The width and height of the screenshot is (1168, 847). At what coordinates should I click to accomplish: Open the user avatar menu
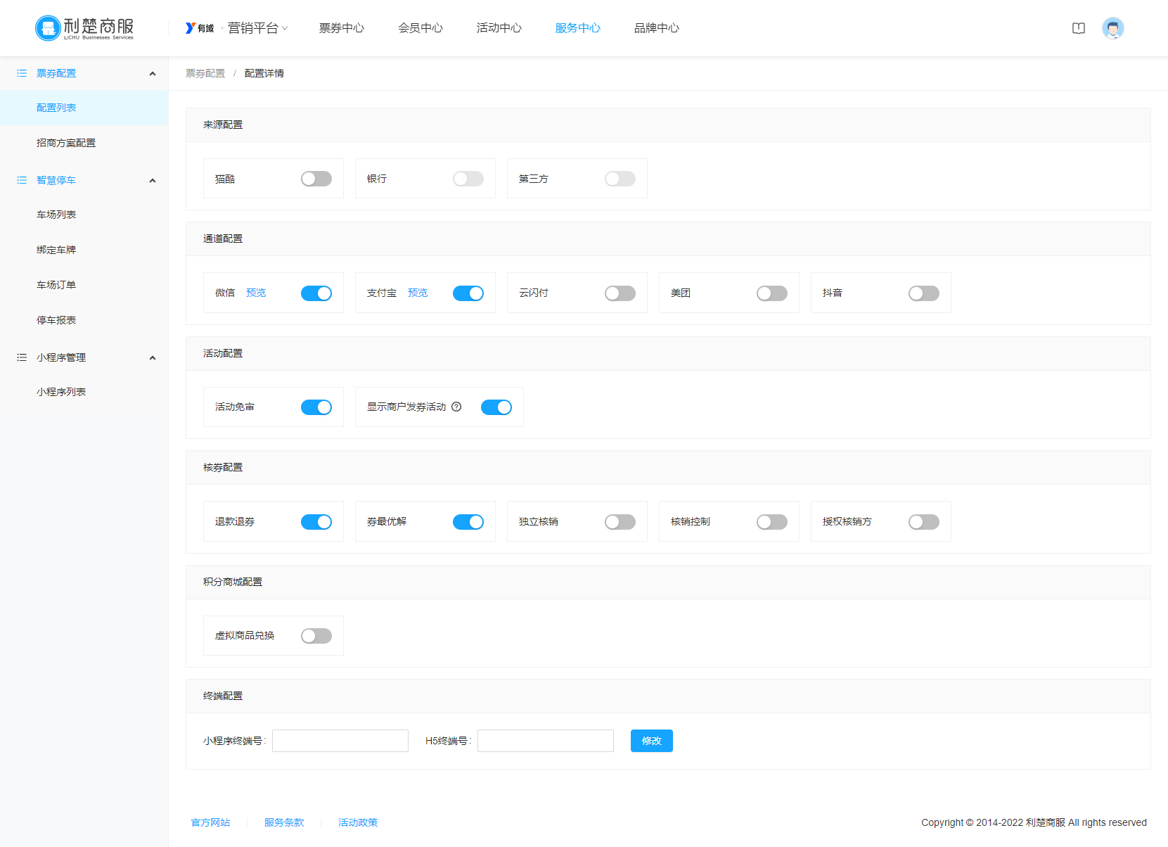tap(1113, 28)
